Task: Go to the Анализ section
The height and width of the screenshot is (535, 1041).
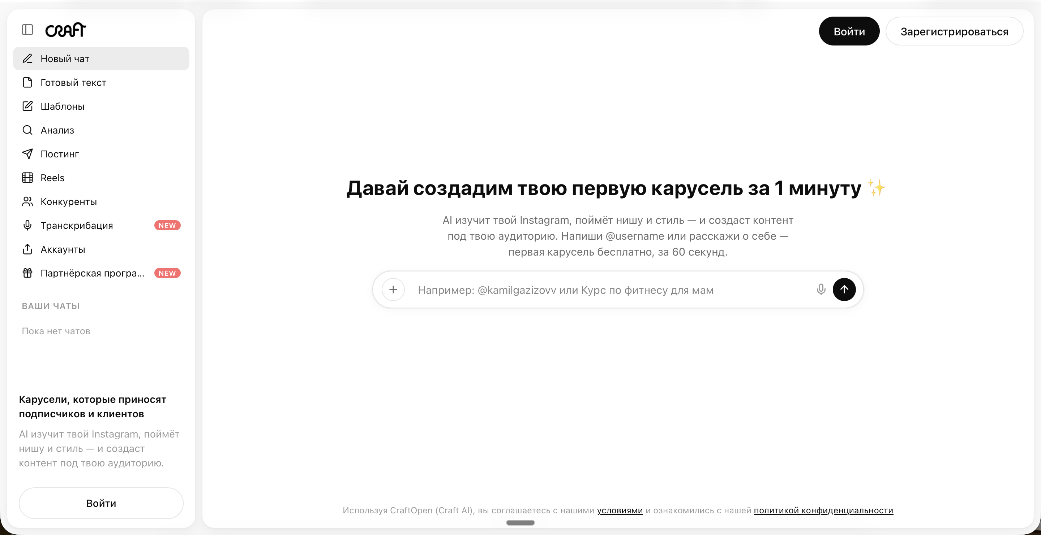Action: pos(101,130)
